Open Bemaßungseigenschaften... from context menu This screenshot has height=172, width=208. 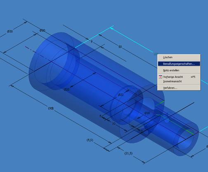point(179,64)
